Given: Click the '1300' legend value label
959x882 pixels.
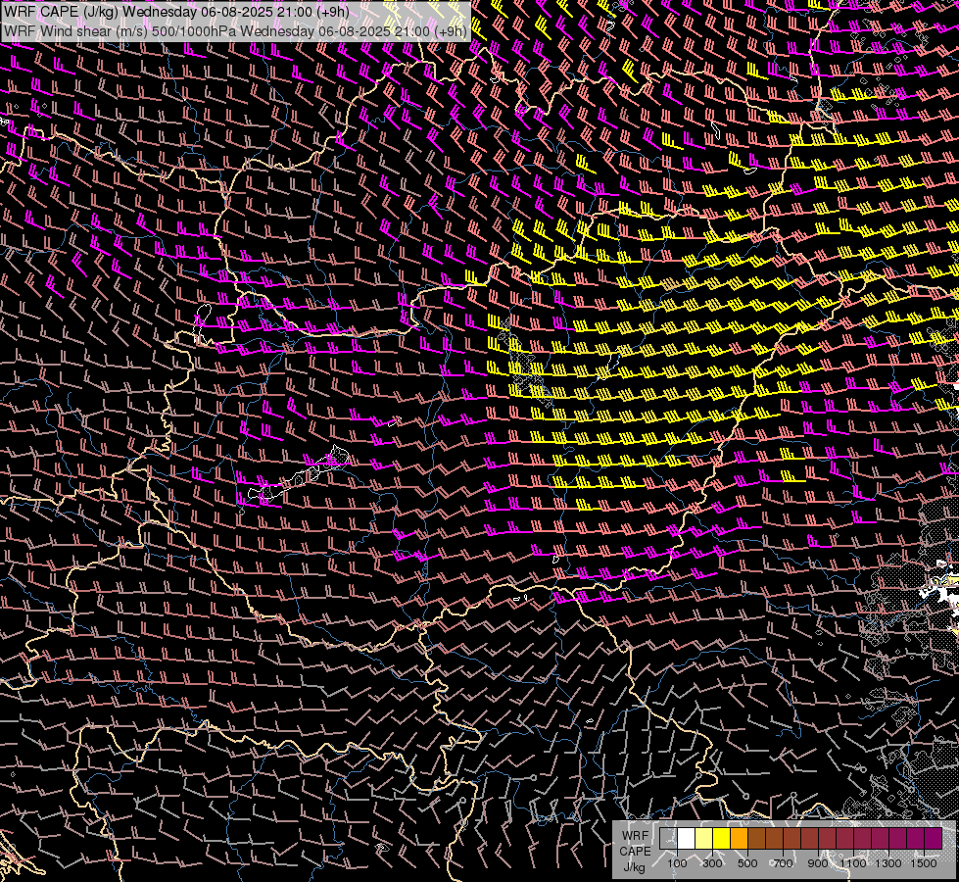Looking at the screenshot, I should (x=888, y=863).
